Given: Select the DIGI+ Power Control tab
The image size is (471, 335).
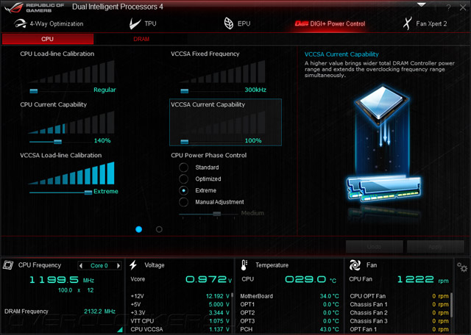Looking at the screenshot, I should (330, 24).
